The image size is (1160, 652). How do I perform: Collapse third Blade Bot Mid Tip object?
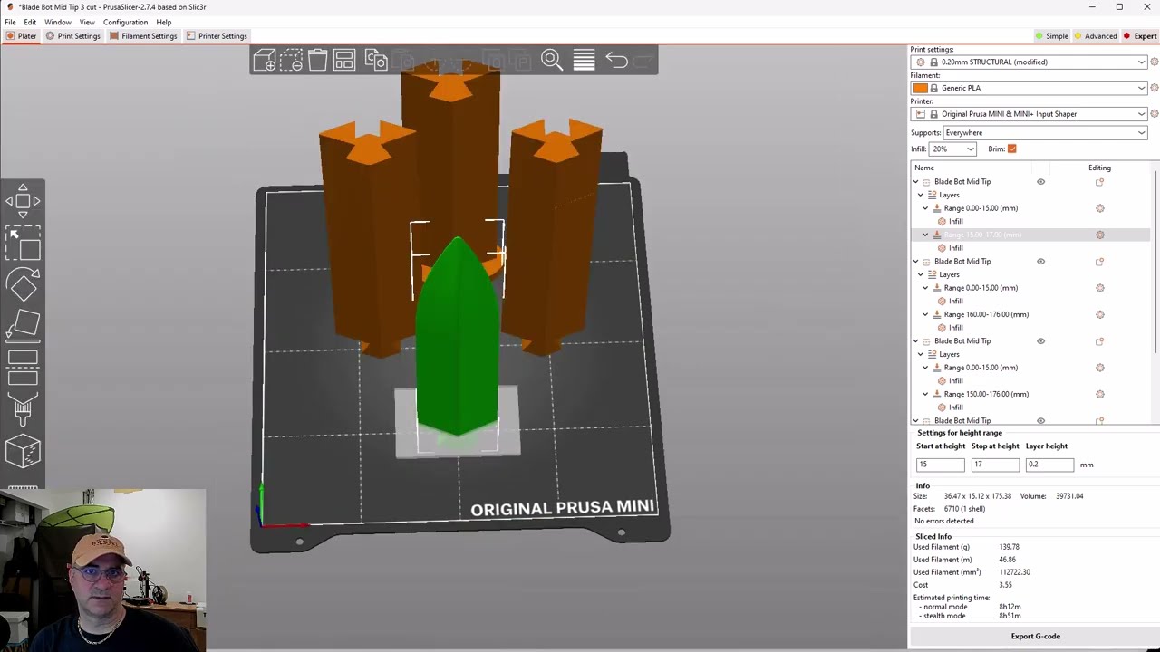(915, 341)
